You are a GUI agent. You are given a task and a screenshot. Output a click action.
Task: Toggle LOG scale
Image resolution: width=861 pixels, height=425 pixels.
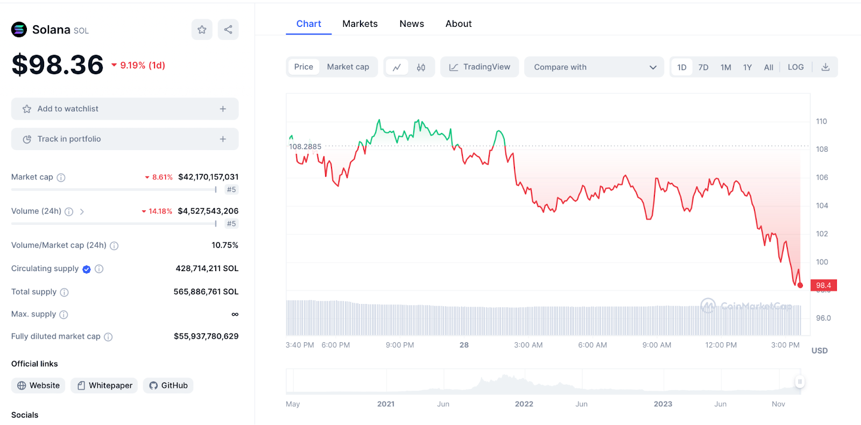coord(796,67)
